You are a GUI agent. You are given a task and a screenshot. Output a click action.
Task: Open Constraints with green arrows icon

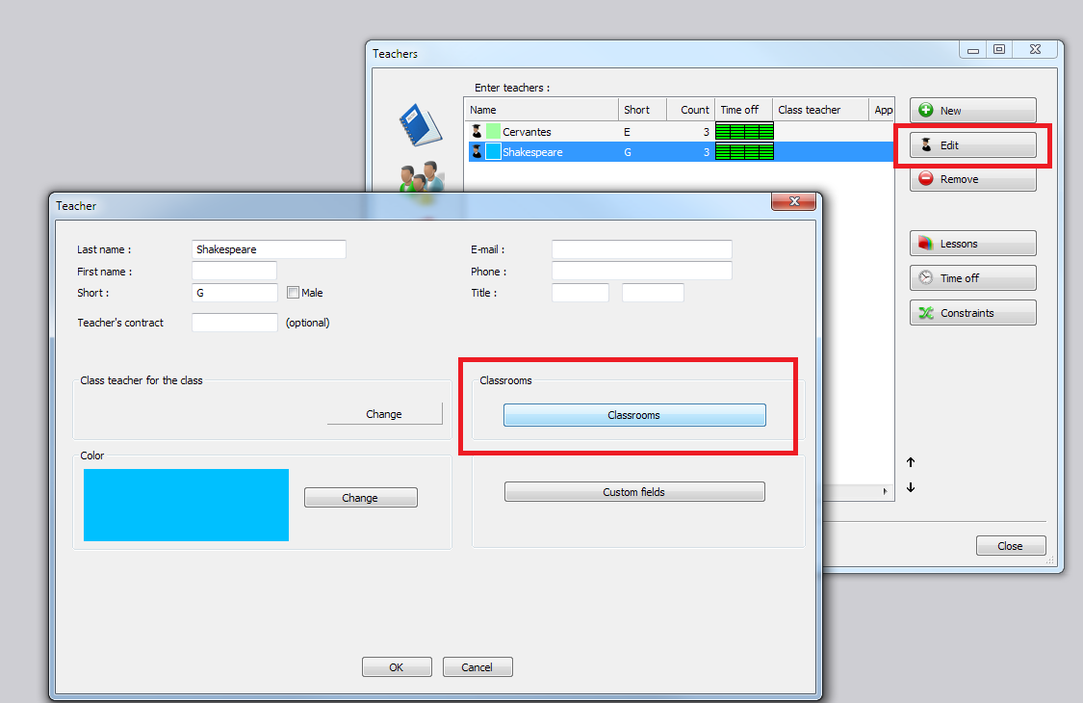[x=972, y=313]
